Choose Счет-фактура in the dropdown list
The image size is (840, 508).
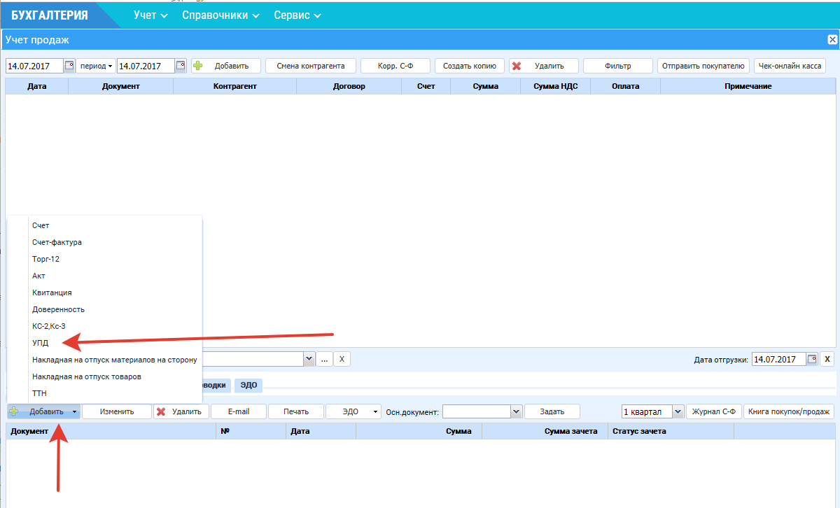pos(57,242)
